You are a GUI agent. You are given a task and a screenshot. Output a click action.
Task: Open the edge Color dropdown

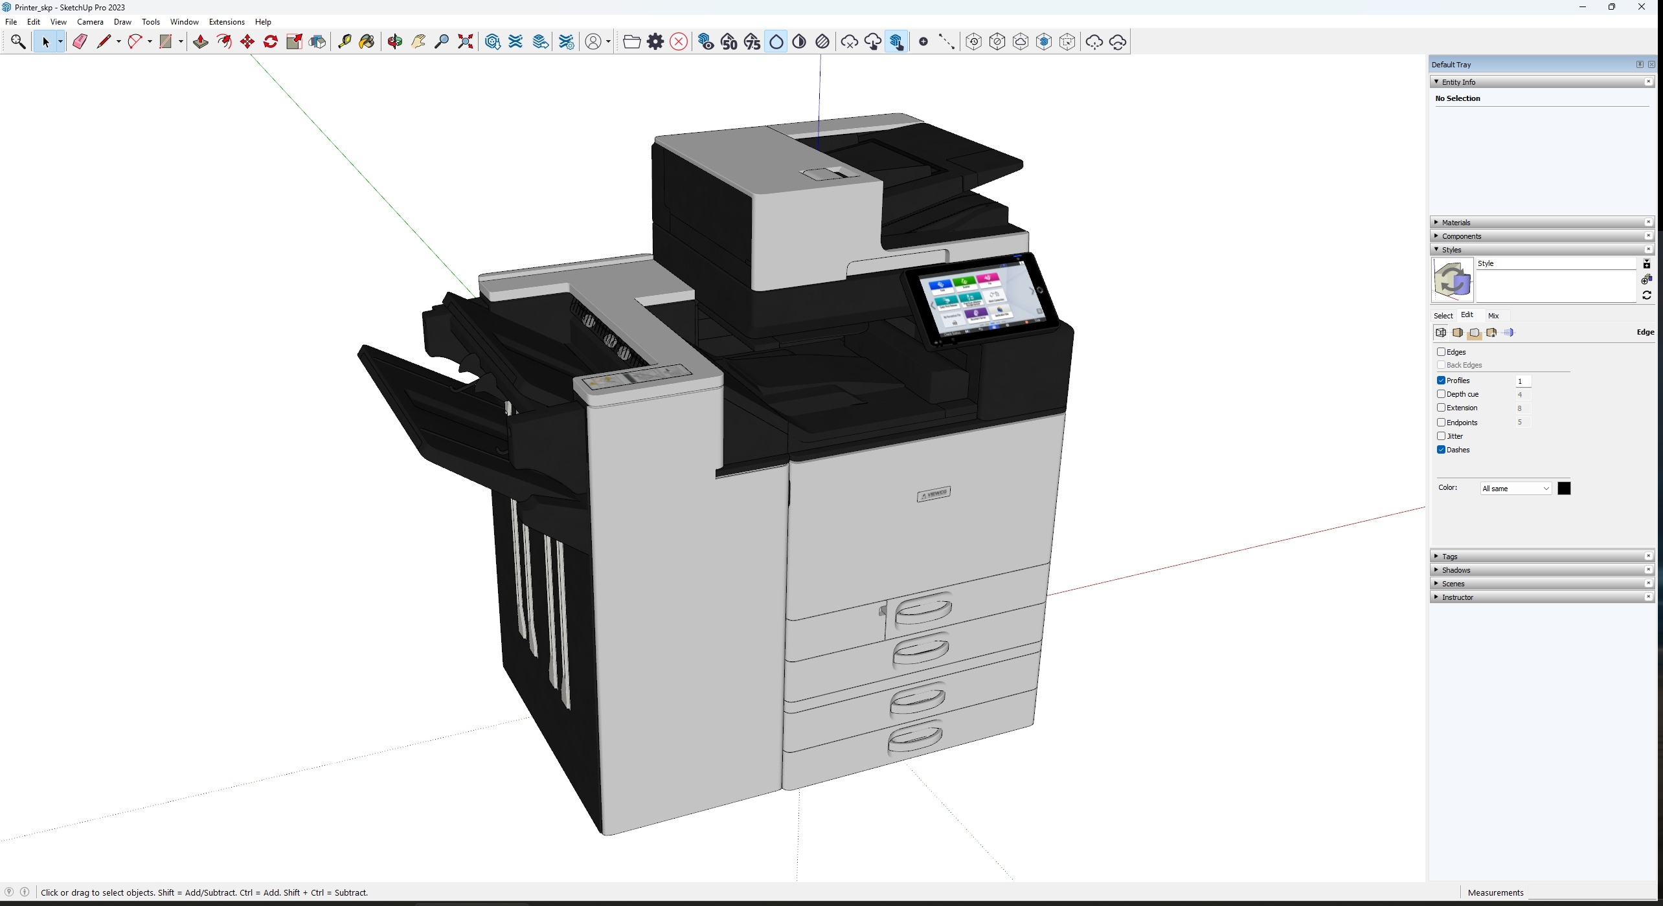tap(1515, 489)
